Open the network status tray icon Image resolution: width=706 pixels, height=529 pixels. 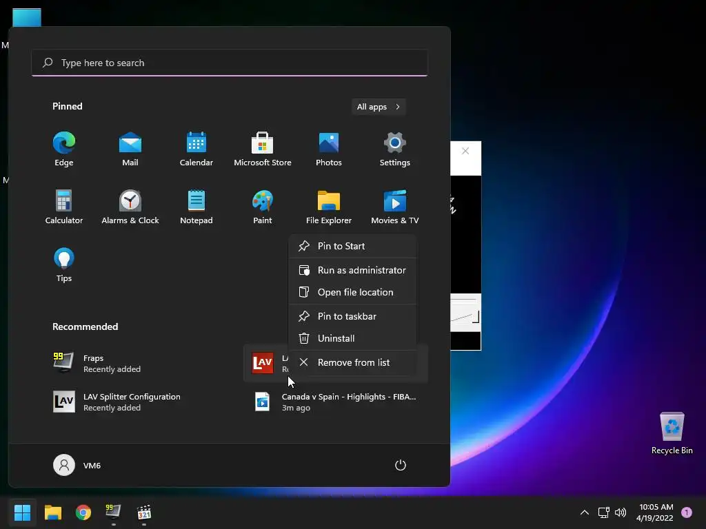coord(603,512)
